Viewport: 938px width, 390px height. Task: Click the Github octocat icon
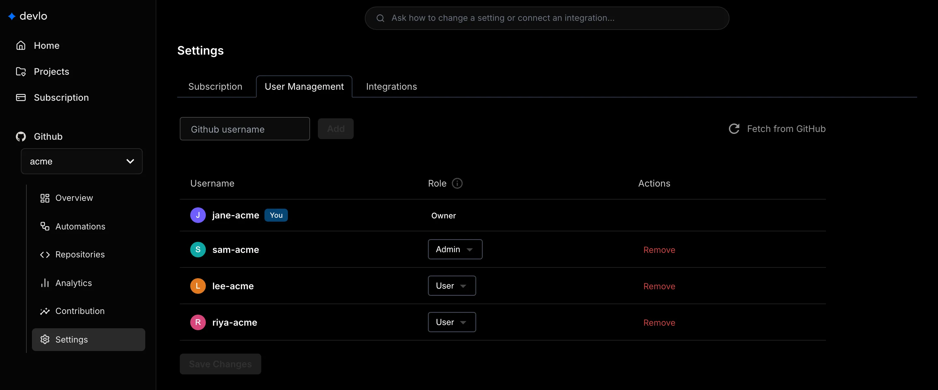coord(21,137)
